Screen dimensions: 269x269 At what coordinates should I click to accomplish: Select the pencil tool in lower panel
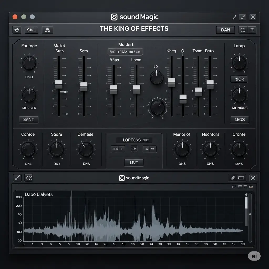click(17, 178)
